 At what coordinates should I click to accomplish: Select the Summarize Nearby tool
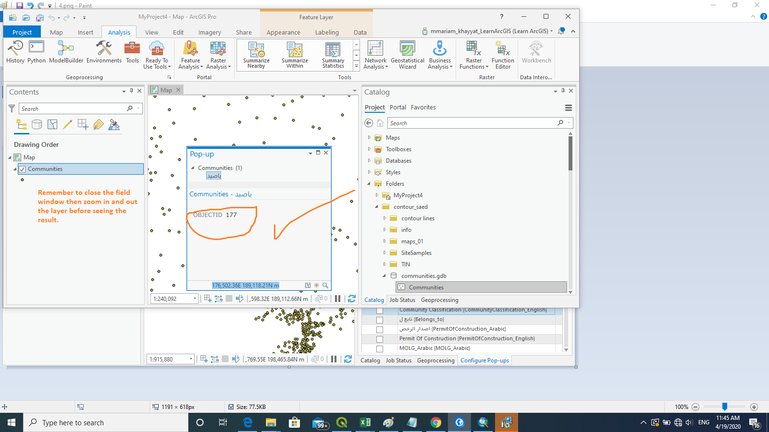coord(256,55)
